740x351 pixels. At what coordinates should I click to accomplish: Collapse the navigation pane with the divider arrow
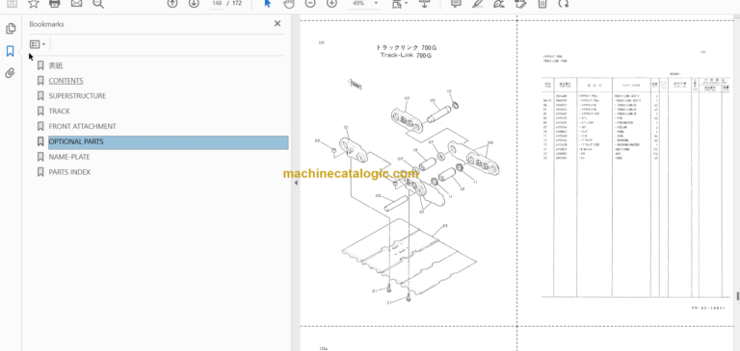pos(296,183)
